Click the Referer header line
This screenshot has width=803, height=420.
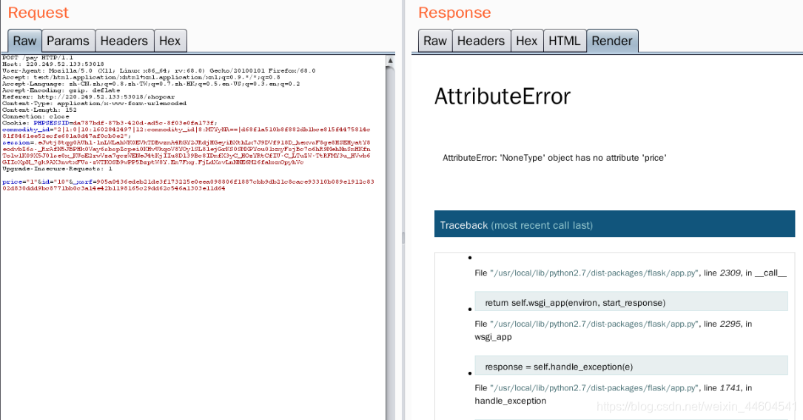tap(89, 97)
